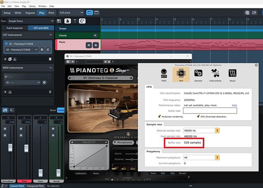Collapse the MIDI Instruments section
This screenshot has height=188, width=263.
point(51,67)
